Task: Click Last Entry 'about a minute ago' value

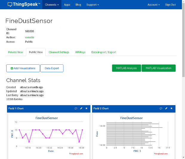Action: tap(32, 95)
